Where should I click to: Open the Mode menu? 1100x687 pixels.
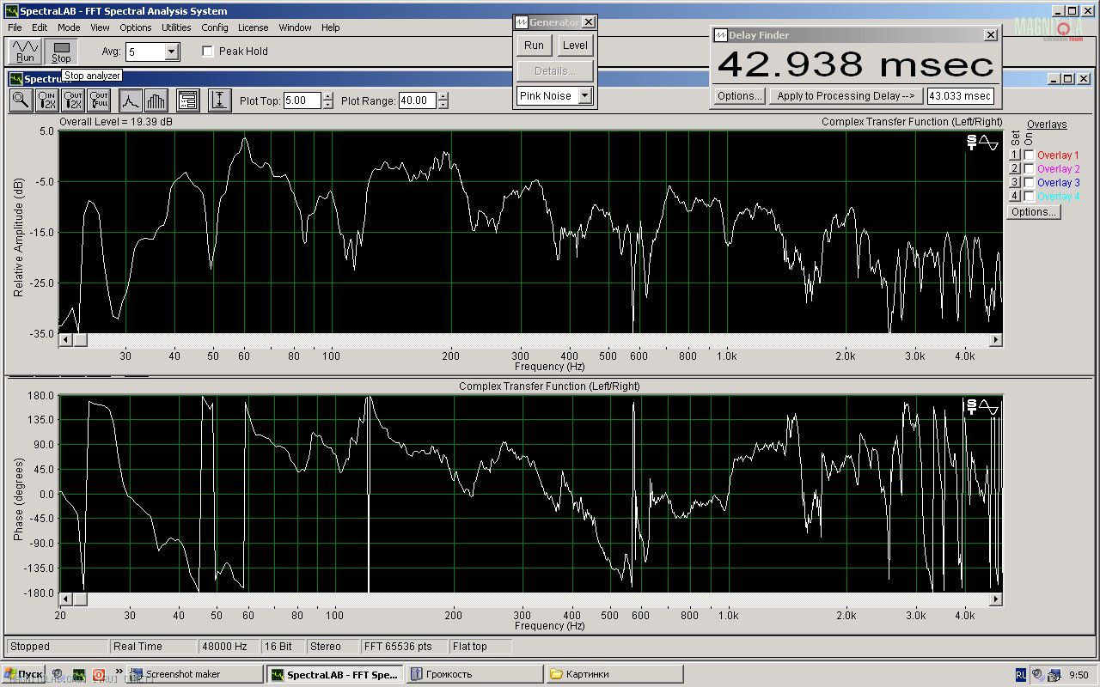69,27
